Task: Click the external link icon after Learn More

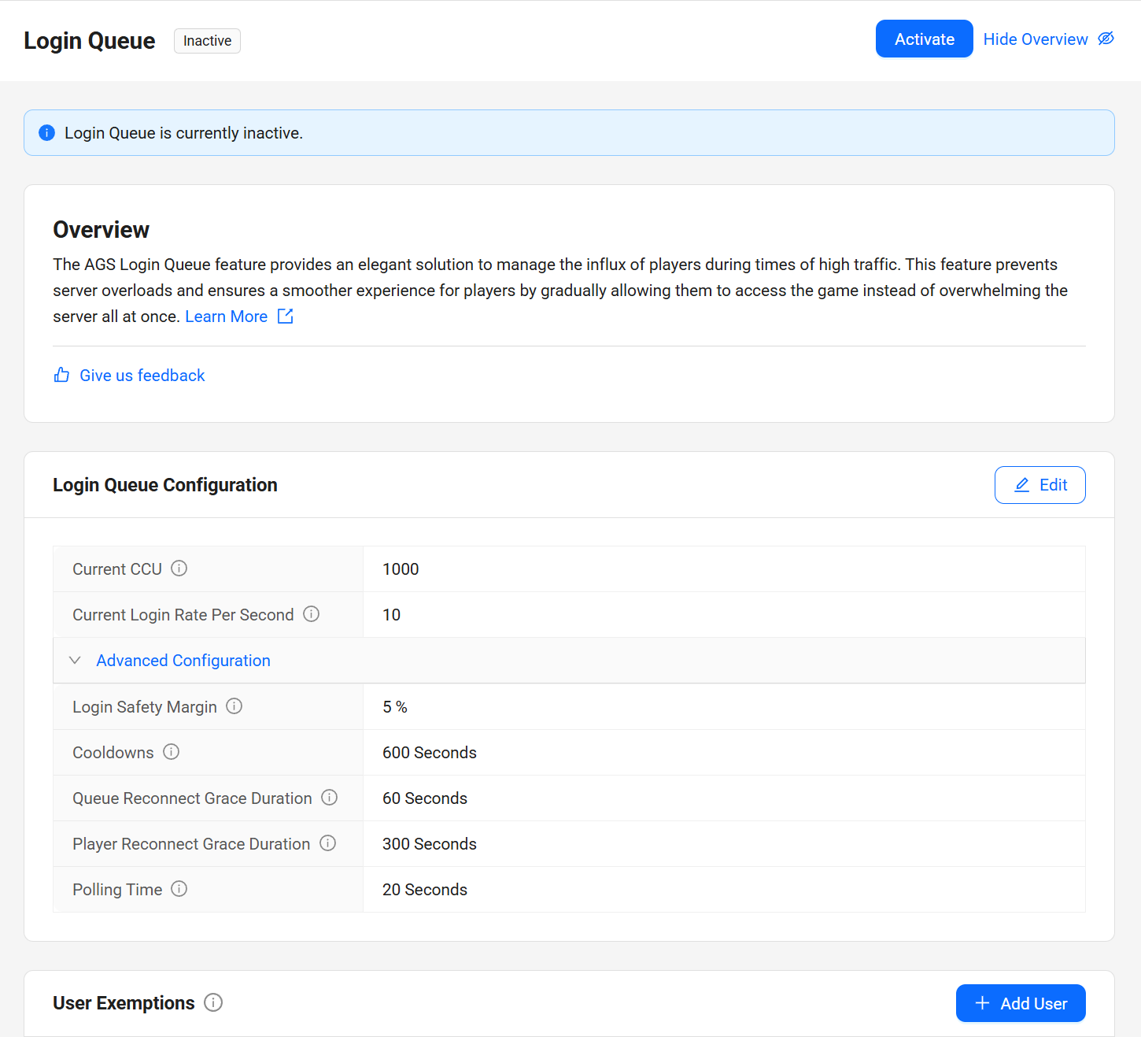Action: click(286, 316)
